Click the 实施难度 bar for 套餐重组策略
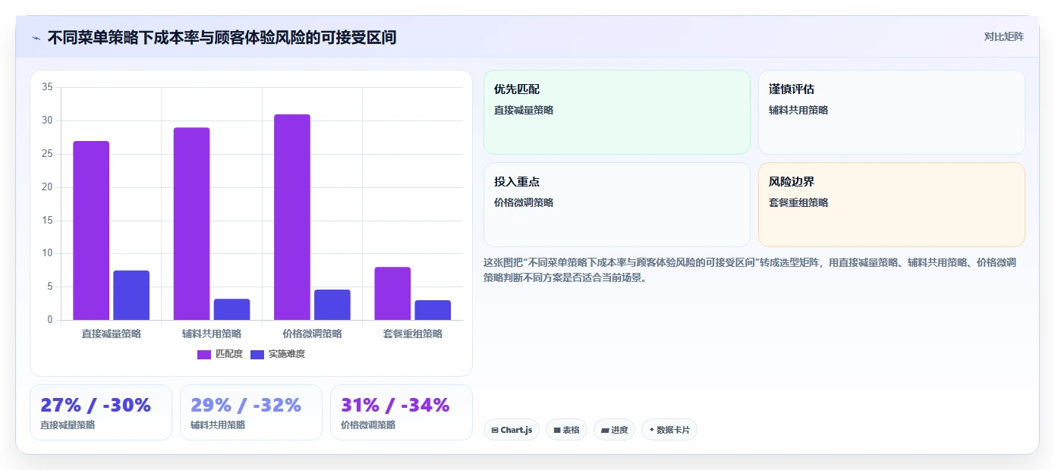The height and width of the screenshot is (470, 1055). tap(433, 310)
